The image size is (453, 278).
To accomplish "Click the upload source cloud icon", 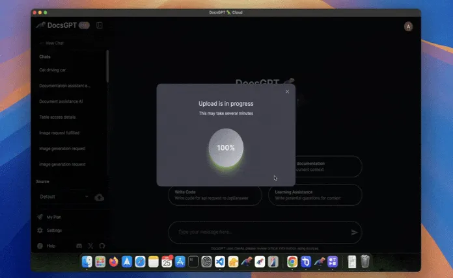I will pos(100,197).
